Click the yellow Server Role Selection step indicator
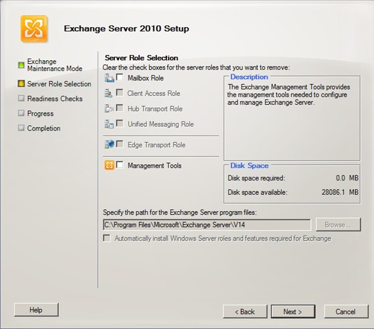 (x=21, y=84)
